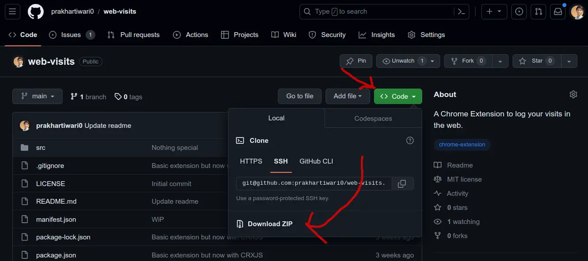Click the Nothing special commit message

coord(175,148)
